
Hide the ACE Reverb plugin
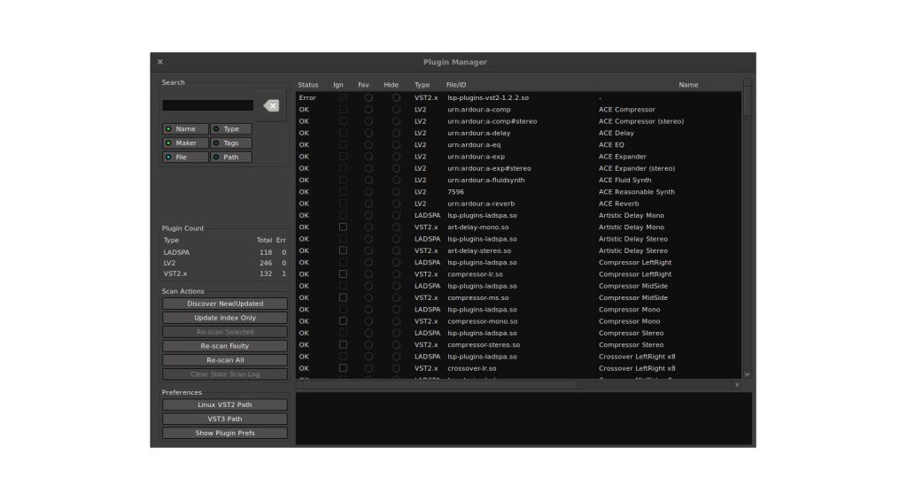[x=396, y=204]
